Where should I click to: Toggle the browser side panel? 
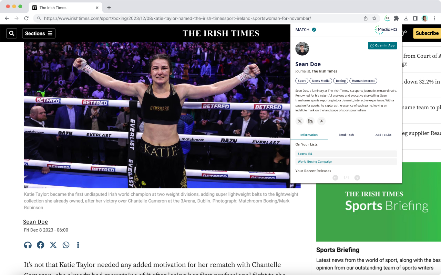point(415,18)
